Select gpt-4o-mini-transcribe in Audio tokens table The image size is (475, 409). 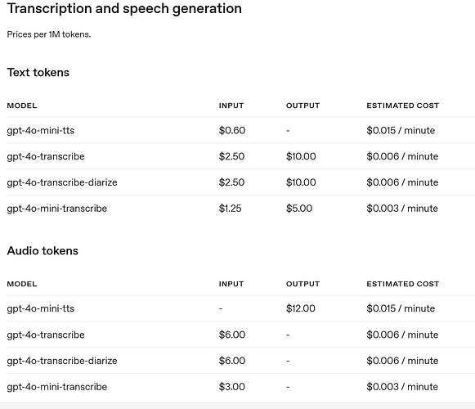(57, 387)
